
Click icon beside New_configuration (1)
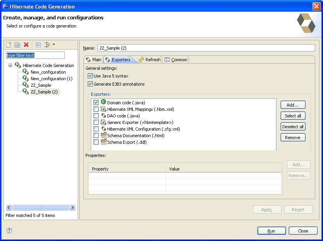26,78
